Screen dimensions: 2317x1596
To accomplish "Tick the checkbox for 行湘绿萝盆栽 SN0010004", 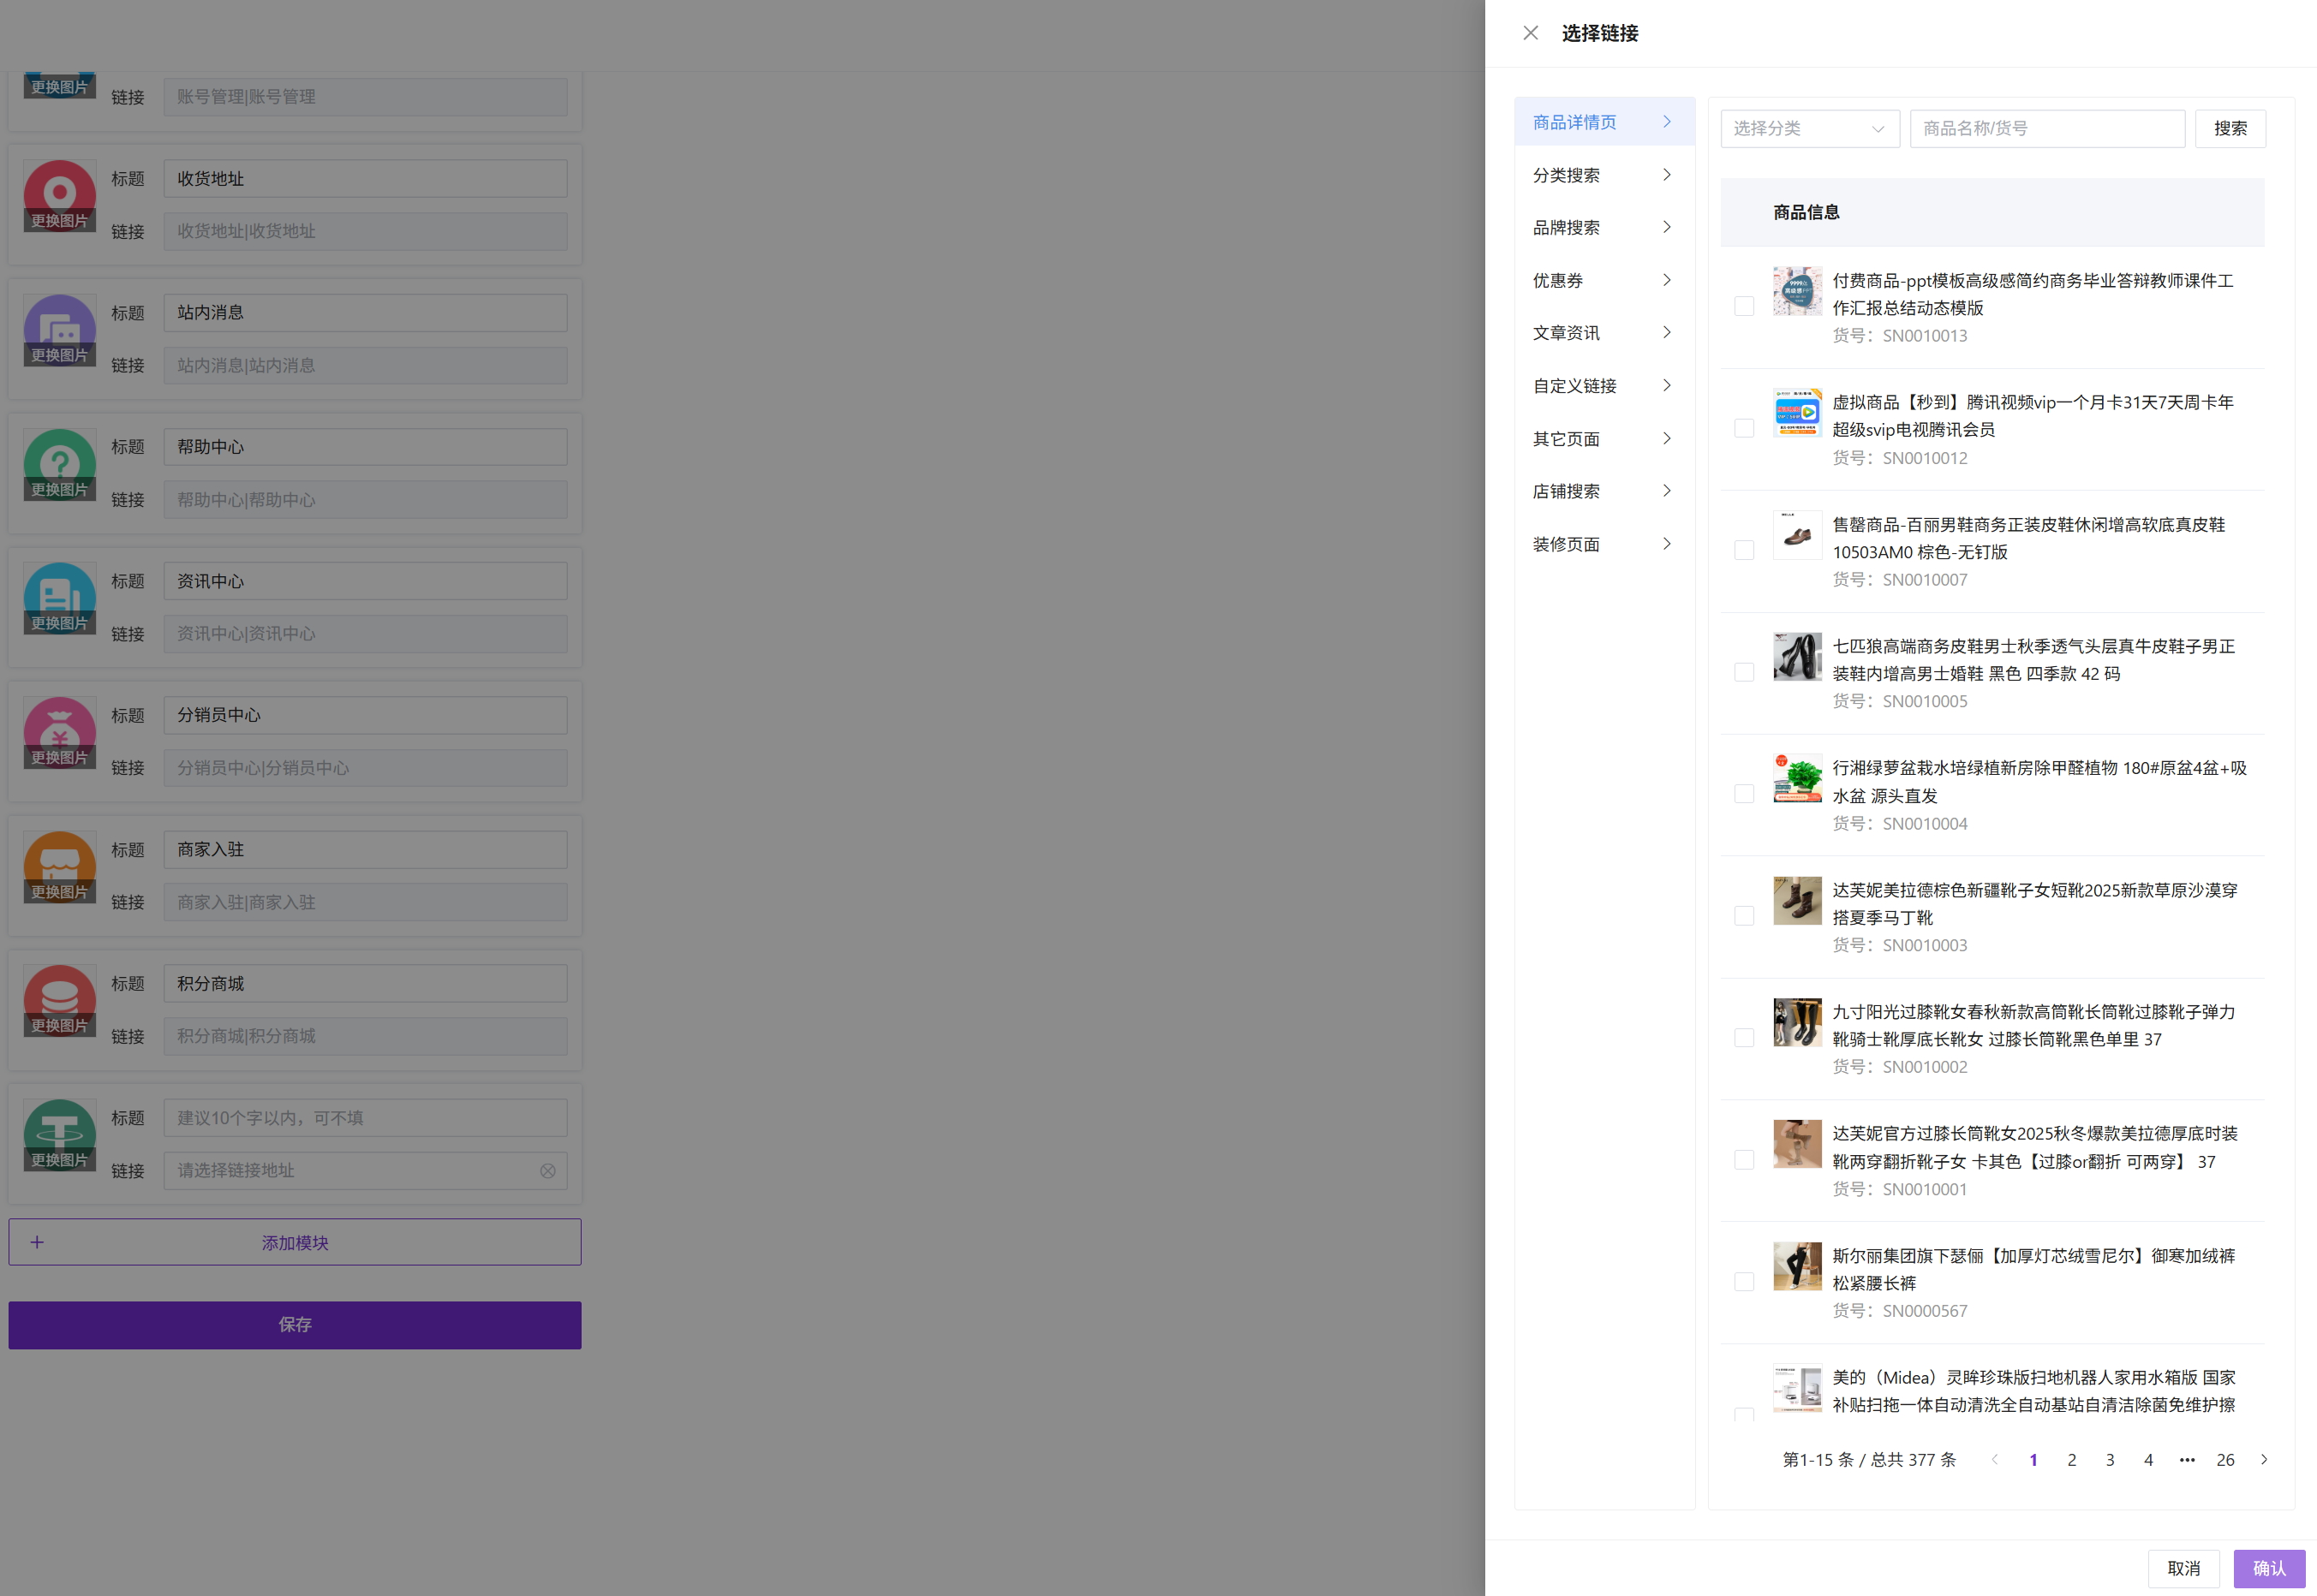I will point(1744,794).
